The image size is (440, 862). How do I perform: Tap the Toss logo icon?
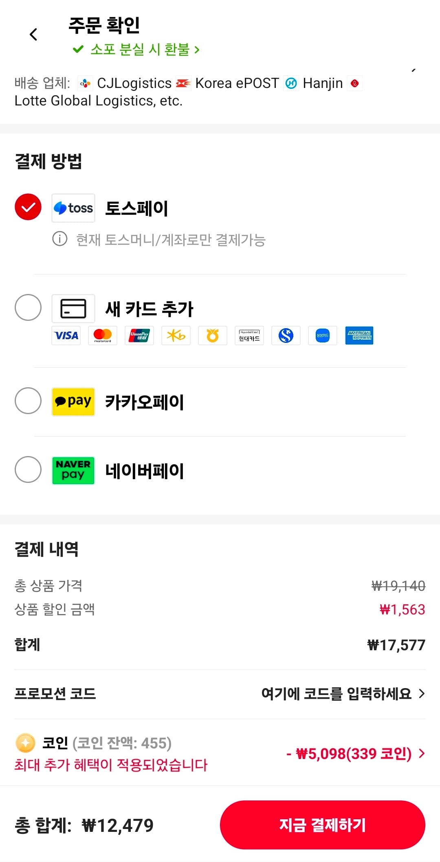[73, 208]
